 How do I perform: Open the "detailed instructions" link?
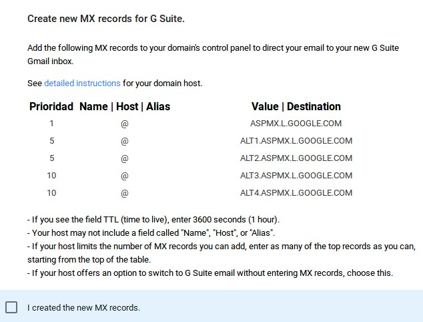(x=82, y=84)
